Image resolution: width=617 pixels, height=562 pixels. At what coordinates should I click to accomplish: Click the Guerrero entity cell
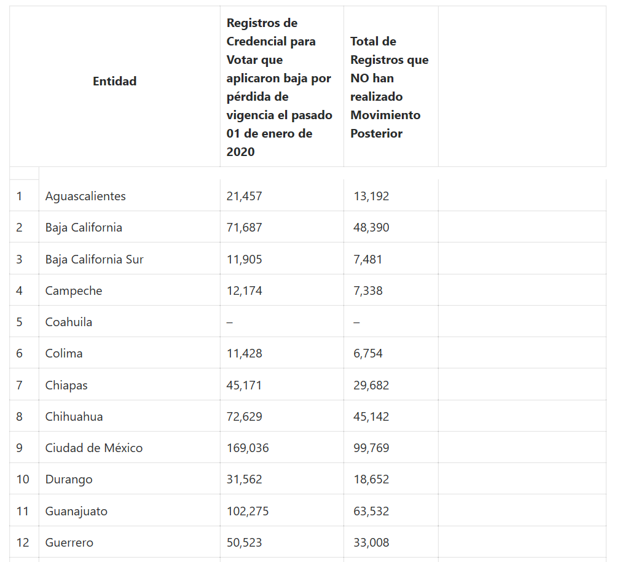pos(69,542)
